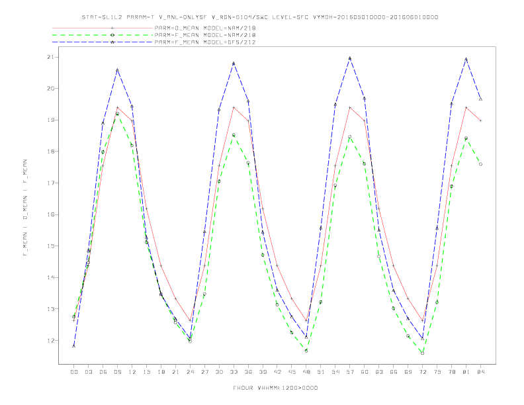Click x-axis forecast hour label 39
Screen dimensions: 524x405
tap(263, 372)
